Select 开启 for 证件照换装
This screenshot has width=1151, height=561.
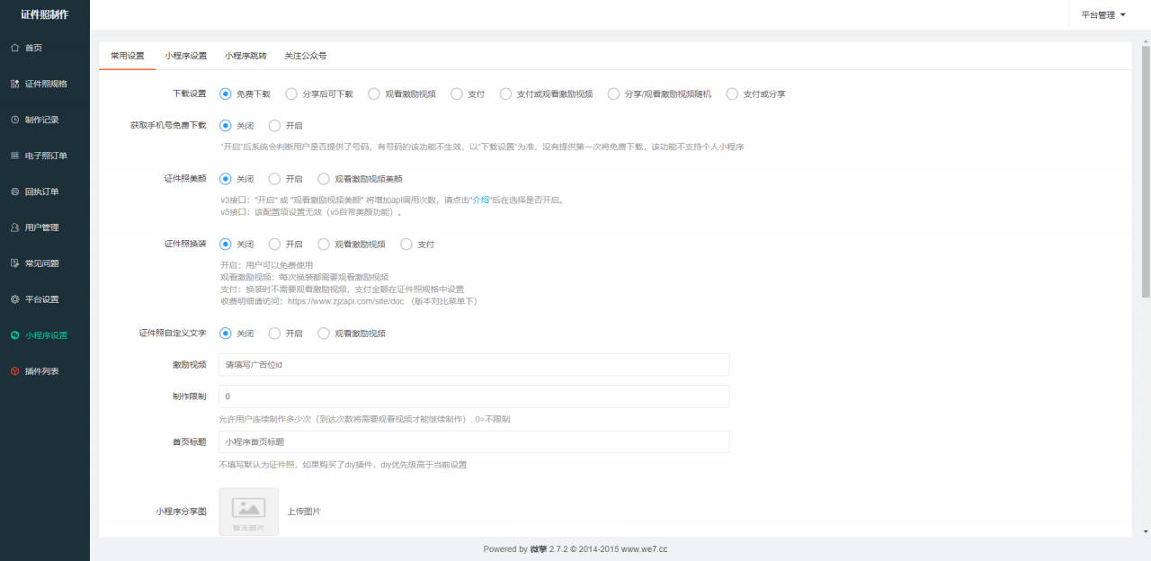click(274, 244)
